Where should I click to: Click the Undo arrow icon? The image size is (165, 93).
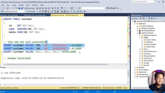[62, 8]
